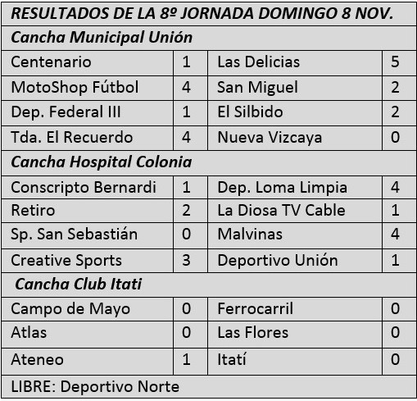This screenshot has height=401, width=417.
Task: Select the Campo de Mayo cell
Action: [x=87, y=309]
